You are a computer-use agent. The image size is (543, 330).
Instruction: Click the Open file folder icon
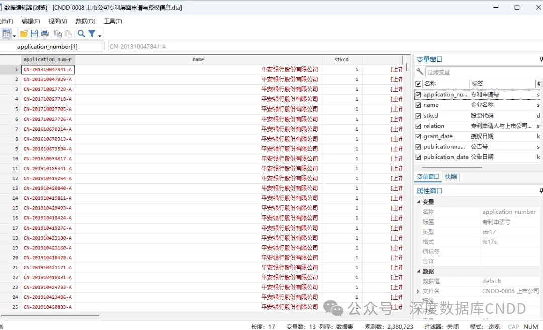pyautogui.click(x=24, y=34)
